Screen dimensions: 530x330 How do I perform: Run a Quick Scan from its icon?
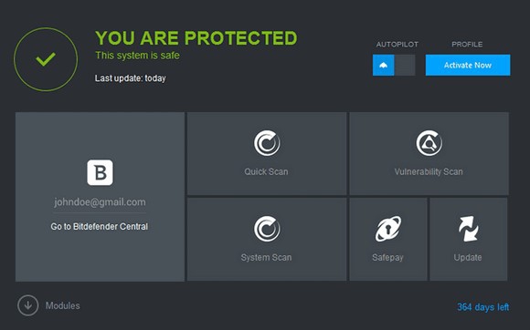[267, 143]
